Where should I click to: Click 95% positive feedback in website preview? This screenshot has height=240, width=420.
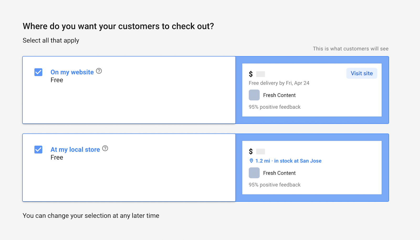[275, 107]
